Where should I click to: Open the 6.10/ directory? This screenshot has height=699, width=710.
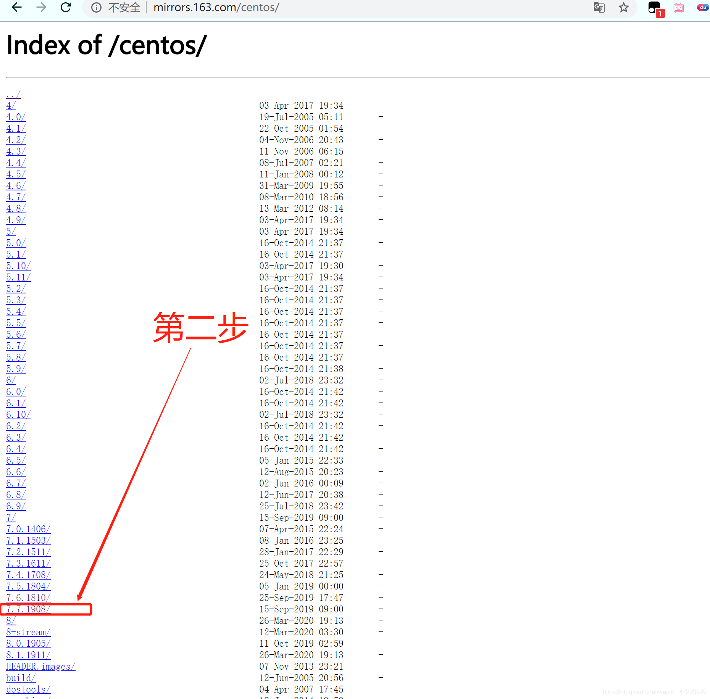point(18,414)
